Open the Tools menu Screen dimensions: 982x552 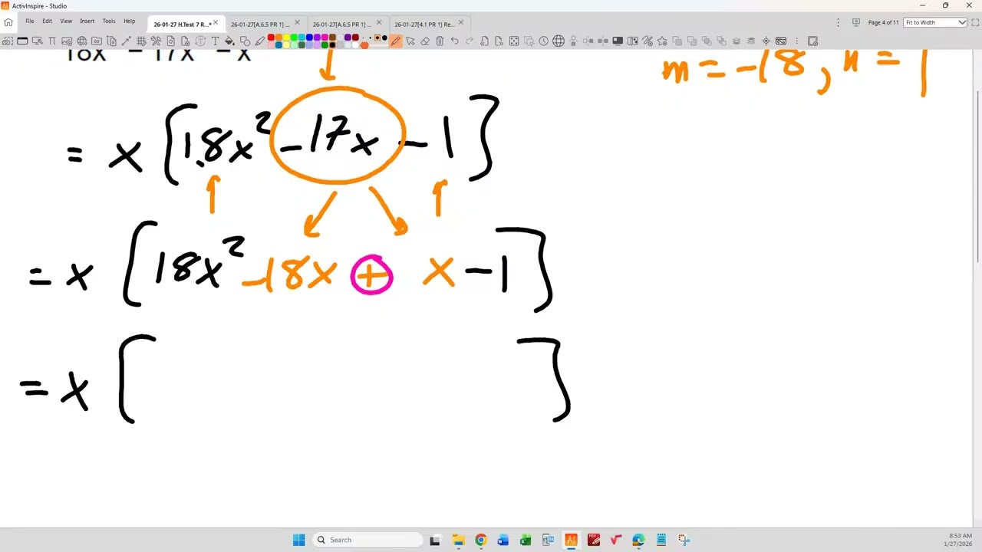pos(108,21)
